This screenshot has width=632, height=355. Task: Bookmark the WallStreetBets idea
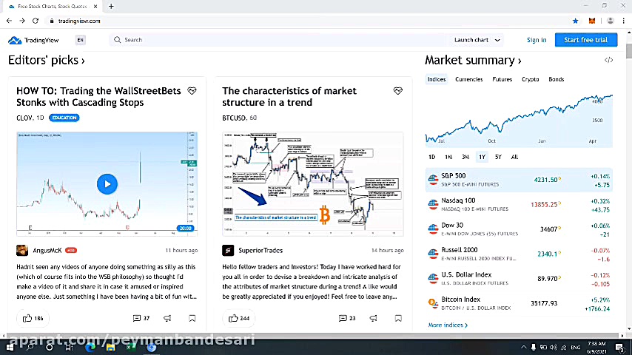coord(192,318)
